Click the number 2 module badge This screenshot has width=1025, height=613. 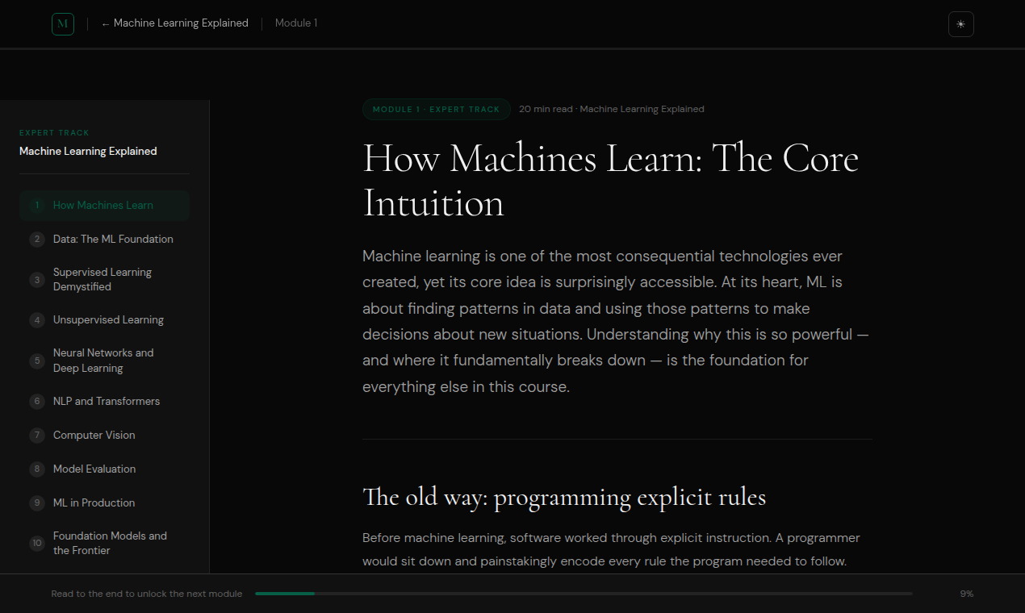36,240
